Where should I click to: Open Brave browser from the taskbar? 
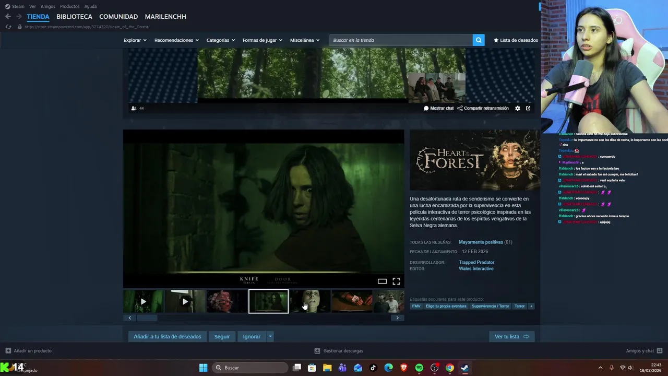[x=404, y=368]
